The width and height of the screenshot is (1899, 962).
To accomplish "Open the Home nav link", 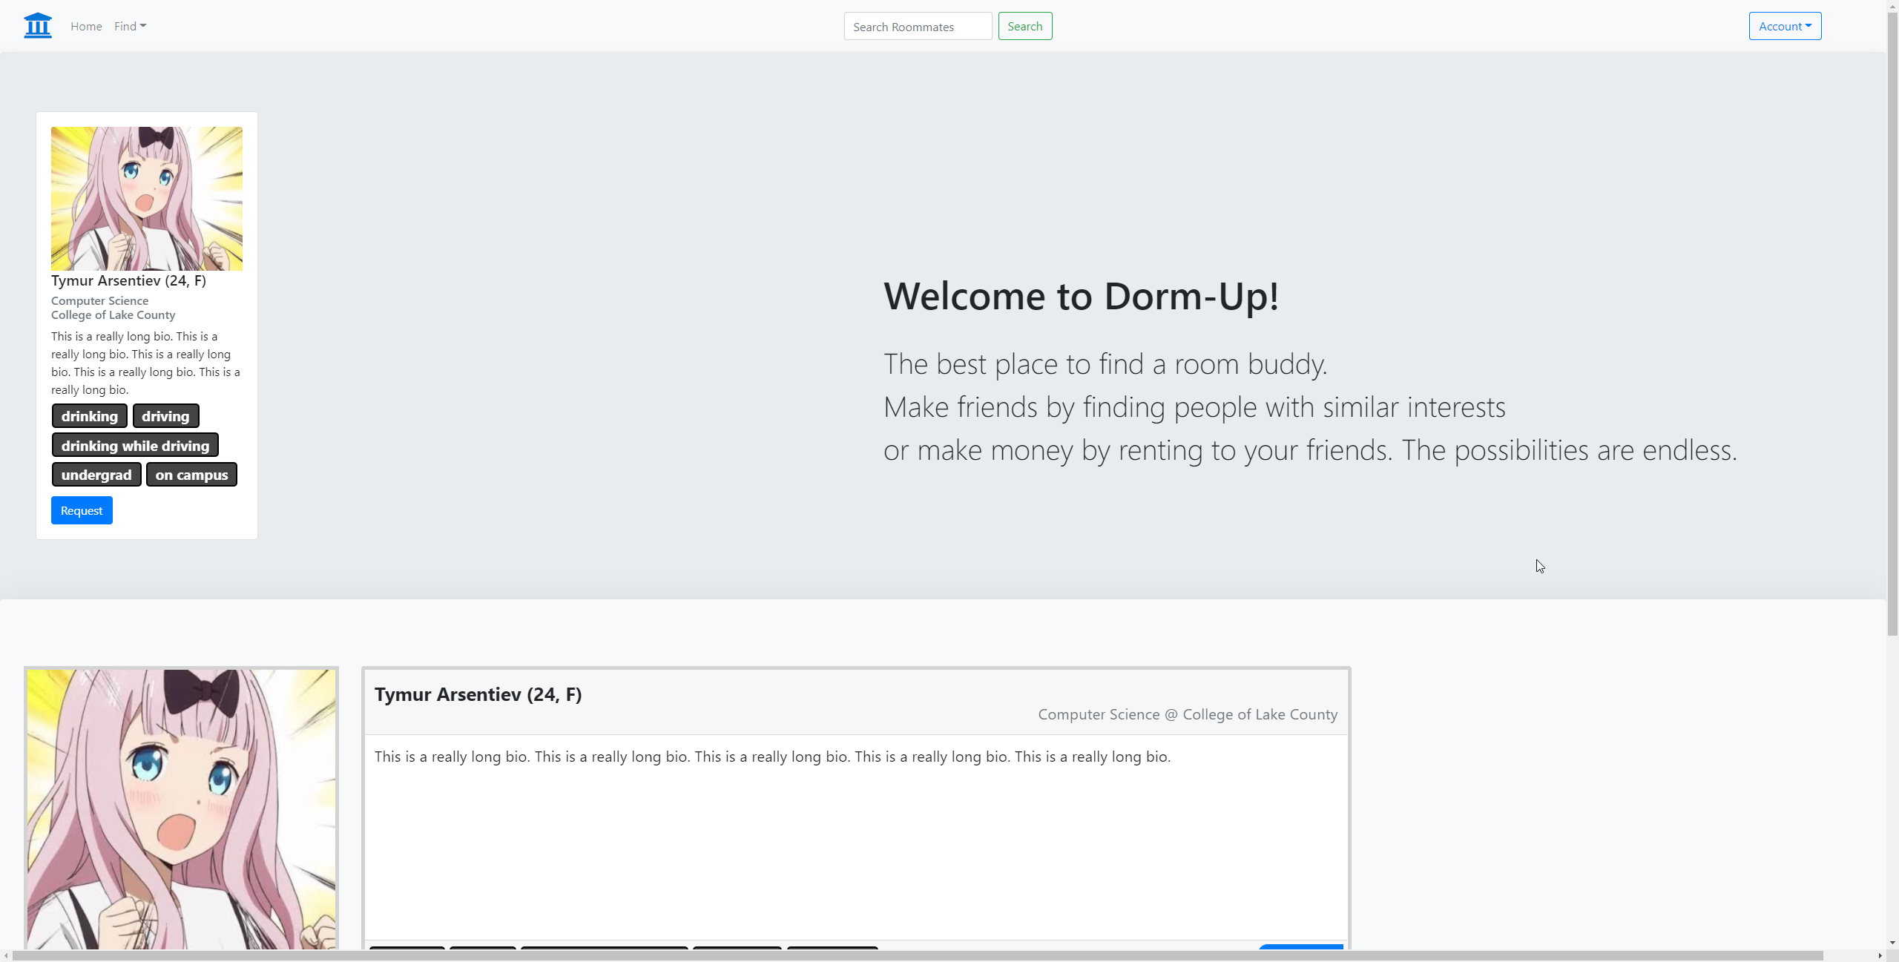I will tap(86, 27).
